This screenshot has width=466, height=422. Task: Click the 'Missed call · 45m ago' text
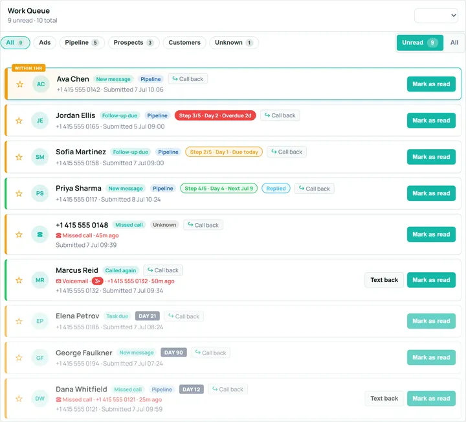(91, 235)
